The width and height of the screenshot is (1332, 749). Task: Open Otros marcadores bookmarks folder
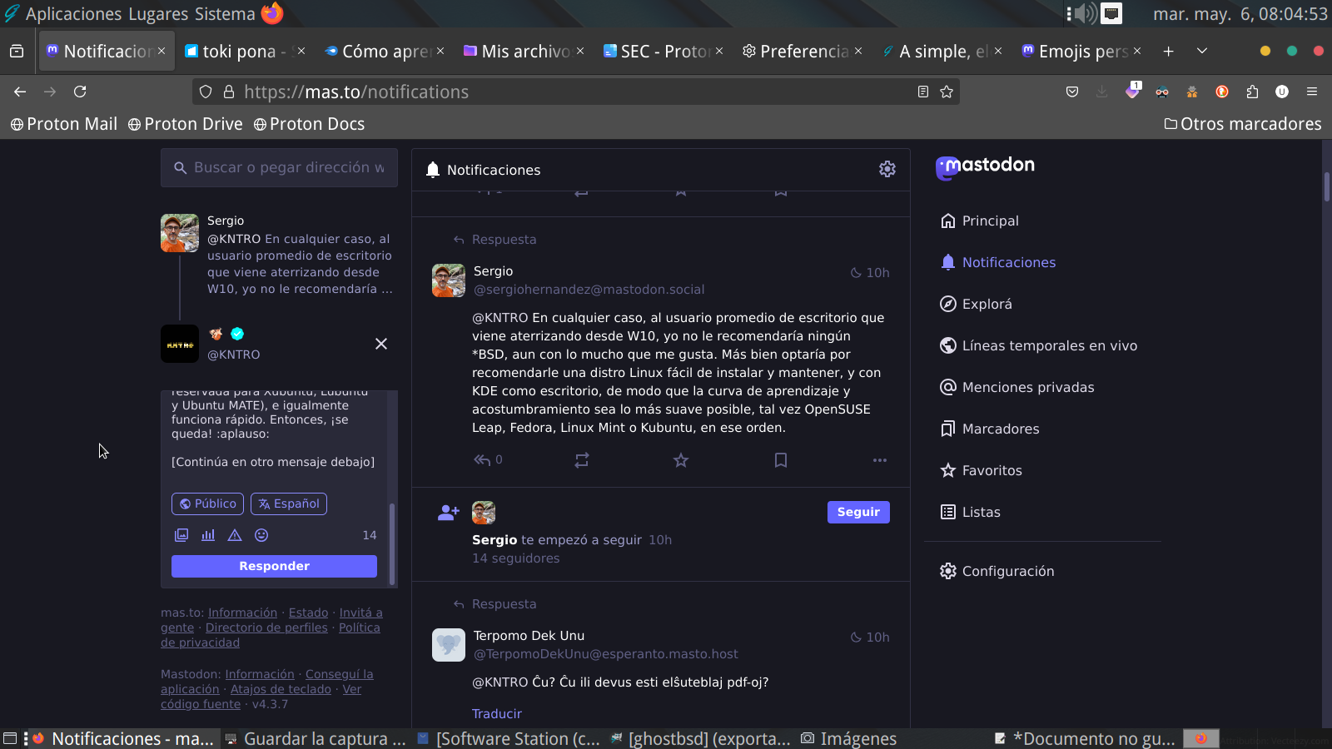point(1243,124)
